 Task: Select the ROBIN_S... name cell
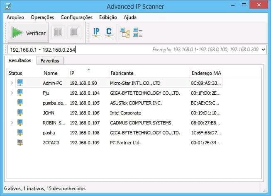tap(54, 123)
